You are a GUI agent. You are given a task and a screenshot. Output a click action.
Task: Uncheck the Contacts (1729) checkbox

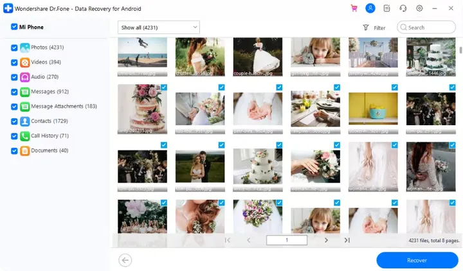tap(14, 121)
